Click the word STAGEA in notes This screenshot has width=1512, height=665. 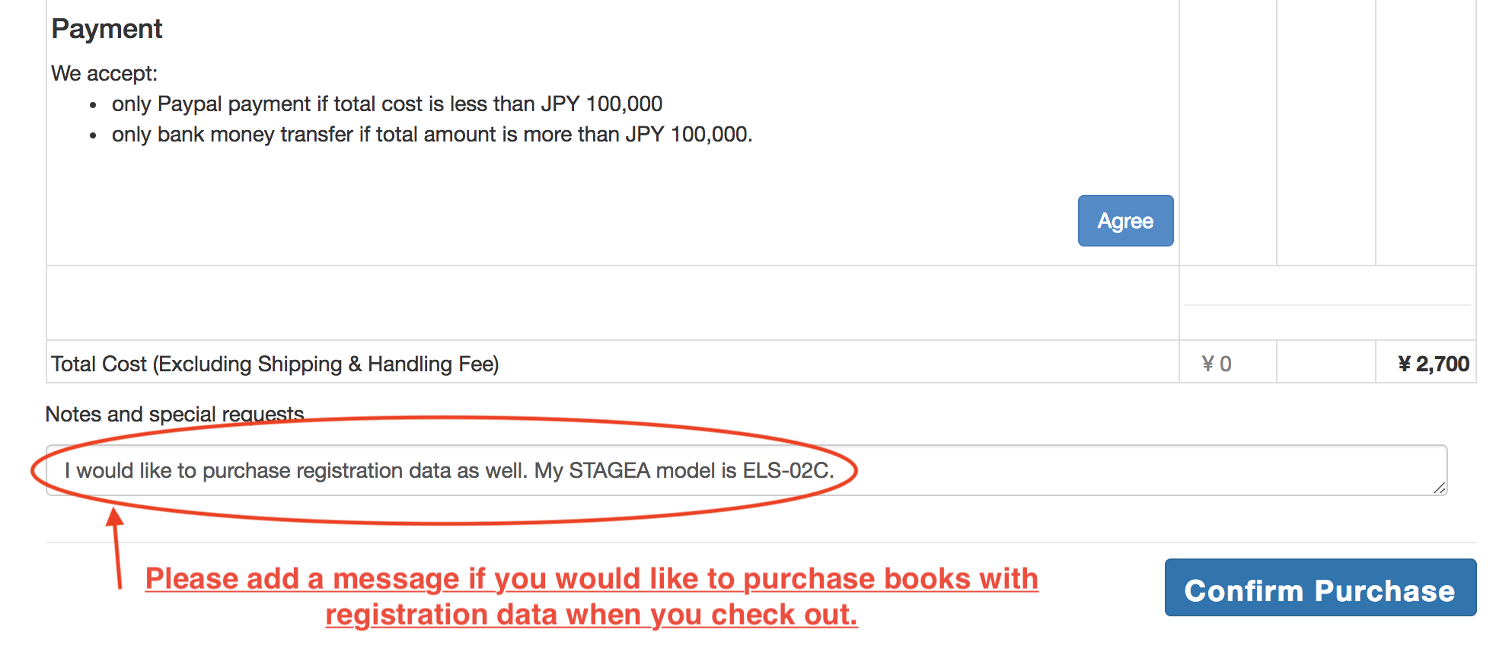coord(609,471)
